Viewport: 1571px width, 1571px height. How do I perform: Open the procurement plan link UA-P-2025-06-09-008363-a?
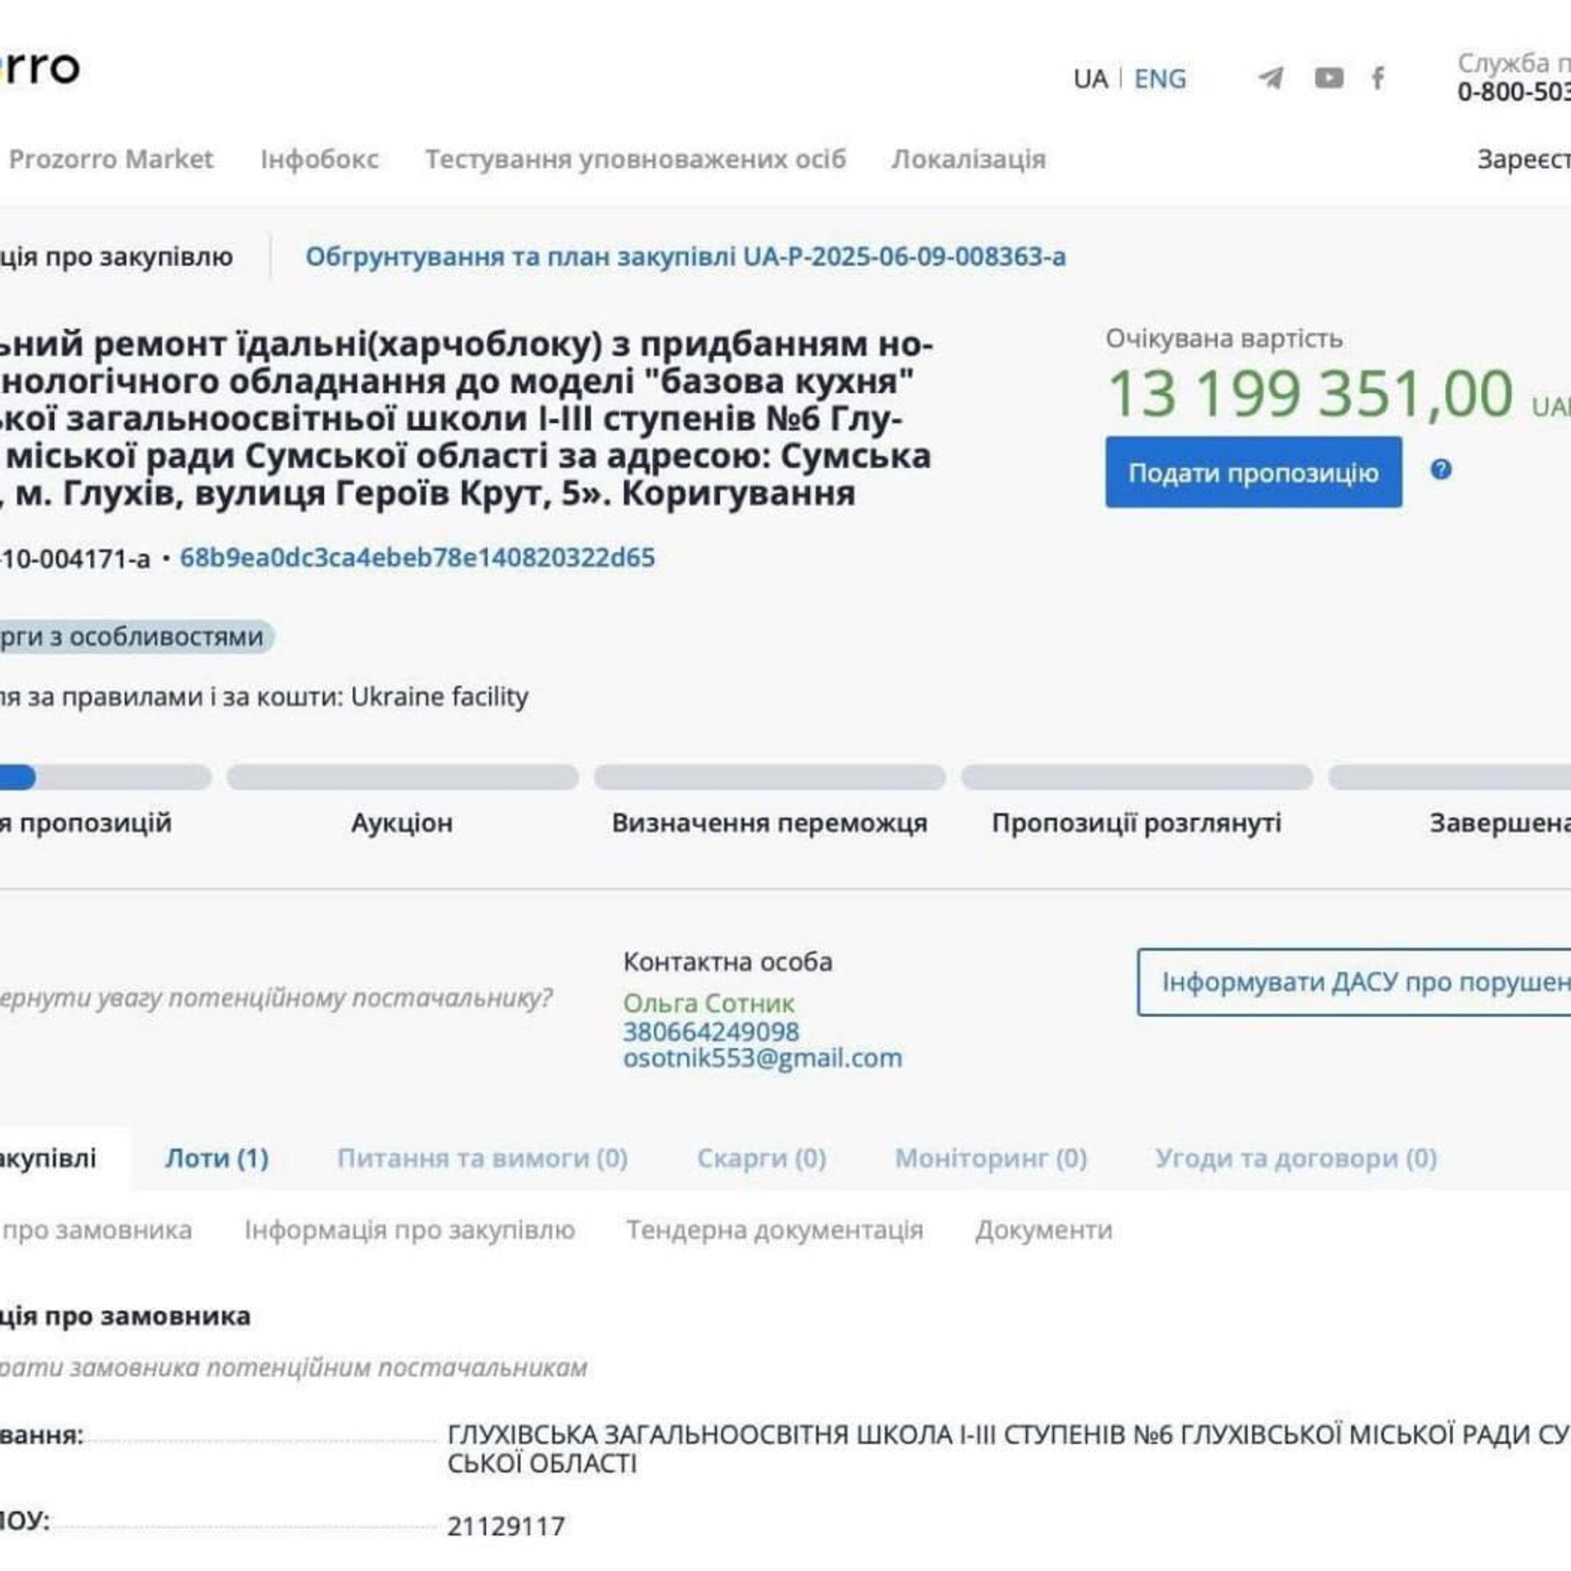point(686,256)
